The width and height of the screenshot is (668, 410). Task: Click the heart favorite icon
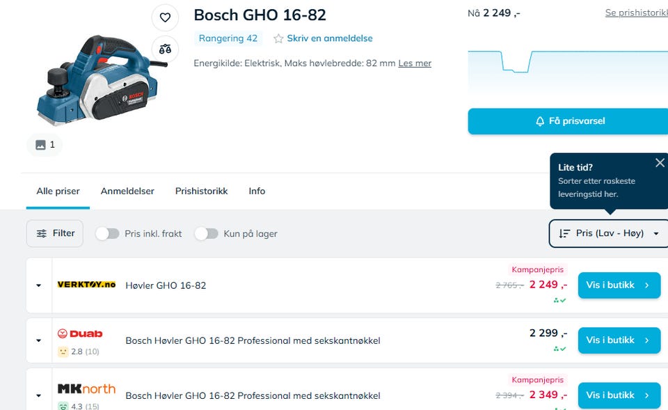pyautogui.click(x=165, y=17)
